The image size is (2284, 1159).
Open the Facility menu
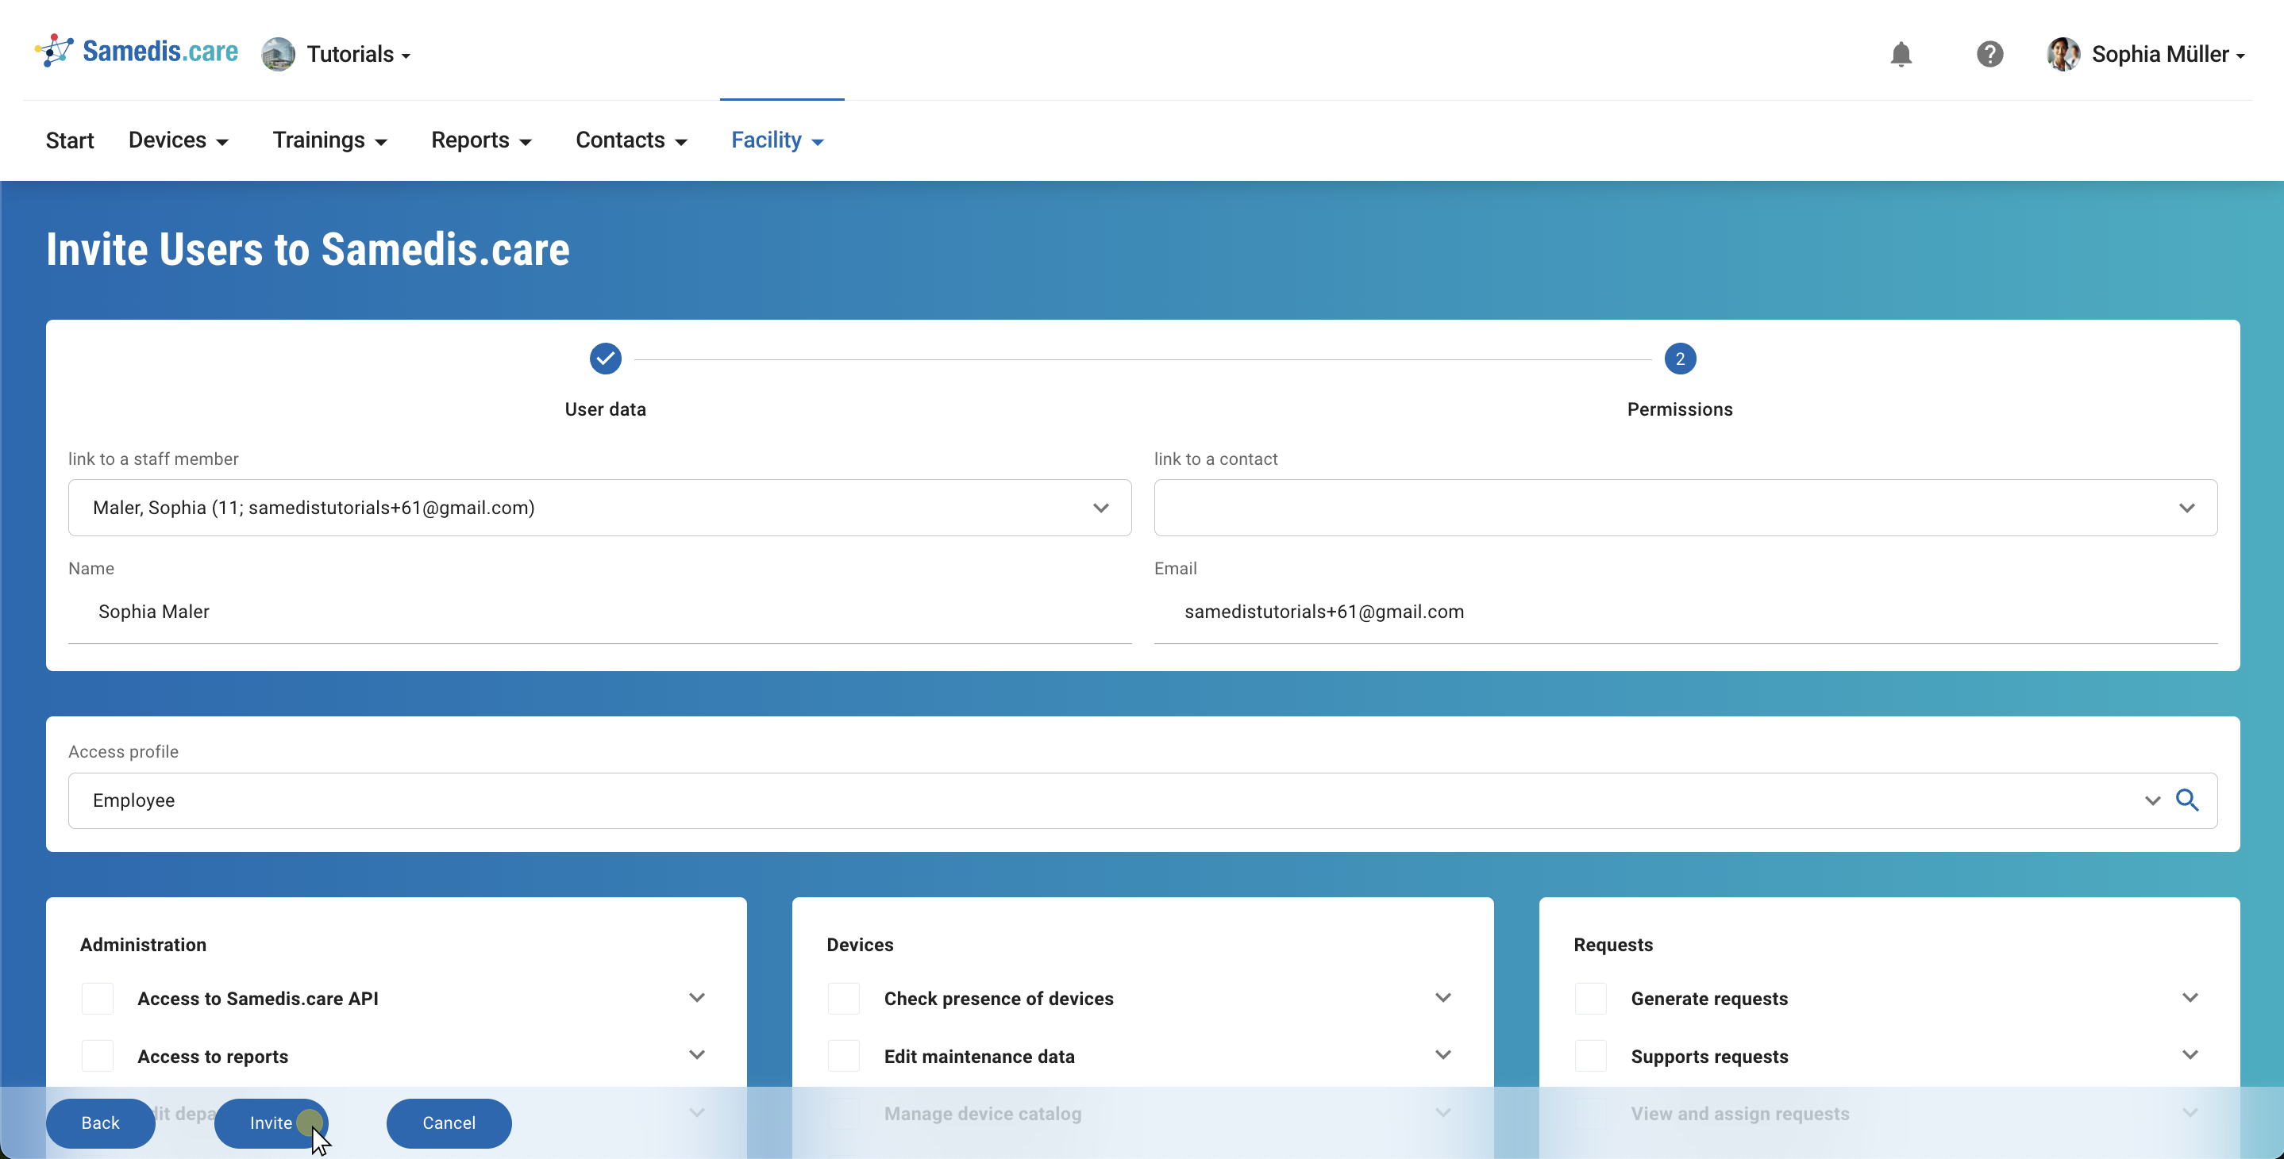(777, 140)
